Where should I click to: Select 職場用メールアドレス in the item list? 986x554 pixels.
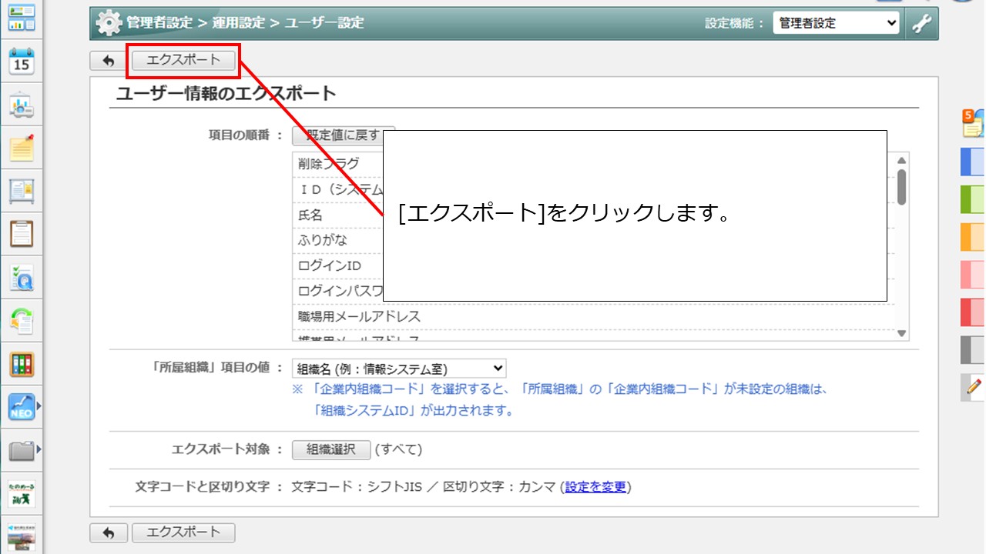[359, 316]
